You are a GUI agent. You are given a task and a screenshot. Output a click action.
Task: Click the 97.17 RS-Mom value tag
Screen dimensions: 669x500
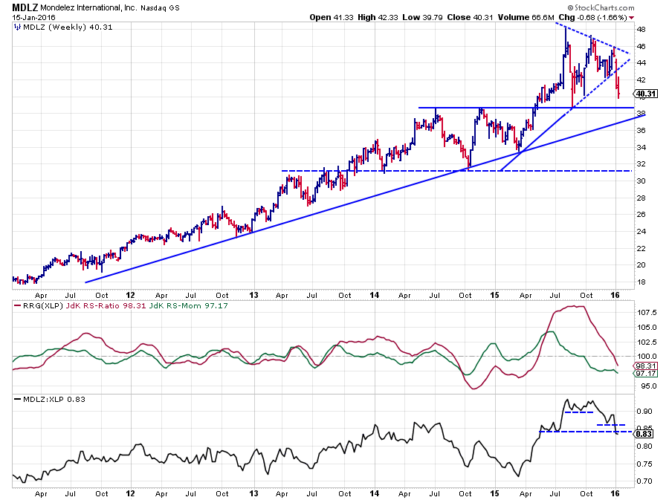click(646, 374)
